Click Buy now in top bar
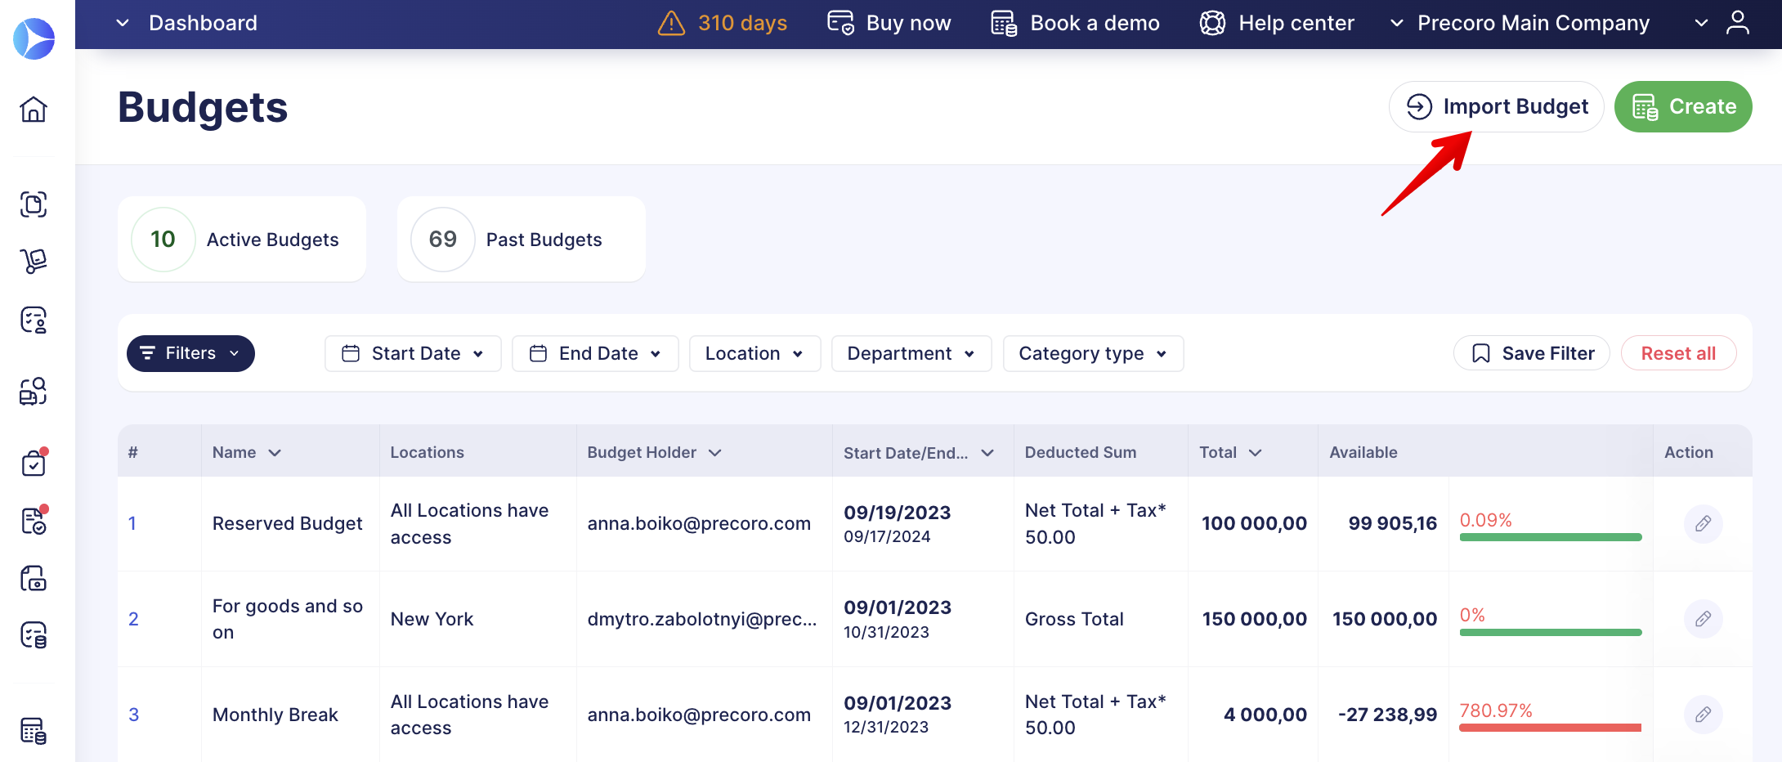The width and height of the screenshot is (1782, 762). (x=889, y=23)
